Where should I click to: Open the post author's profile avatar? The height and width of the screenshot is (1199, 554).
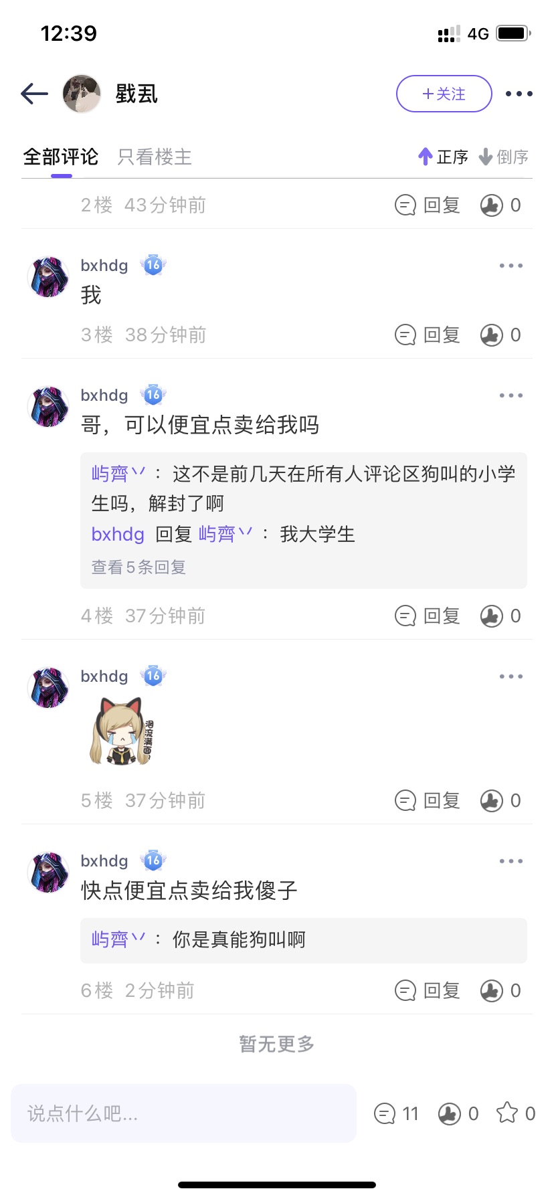tap(82, 94)
